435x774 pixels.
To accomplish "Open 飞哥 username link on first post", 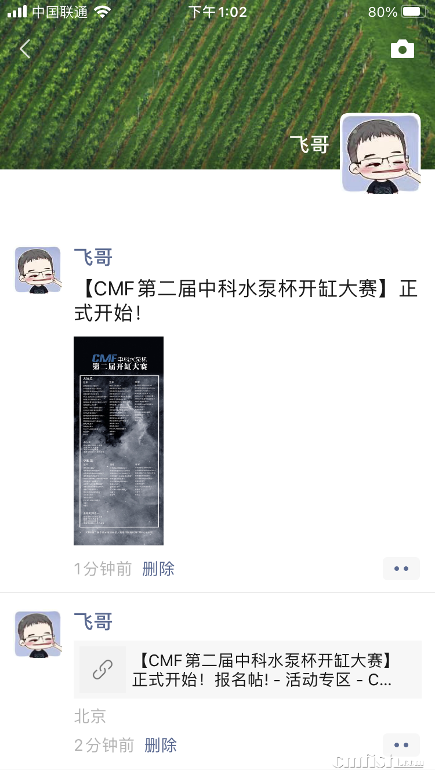I will [93, 257].
